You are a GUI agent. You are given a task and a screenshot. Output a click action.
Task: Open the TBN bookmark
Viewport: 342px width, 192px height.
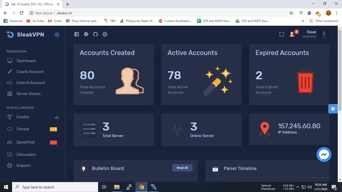110,21
